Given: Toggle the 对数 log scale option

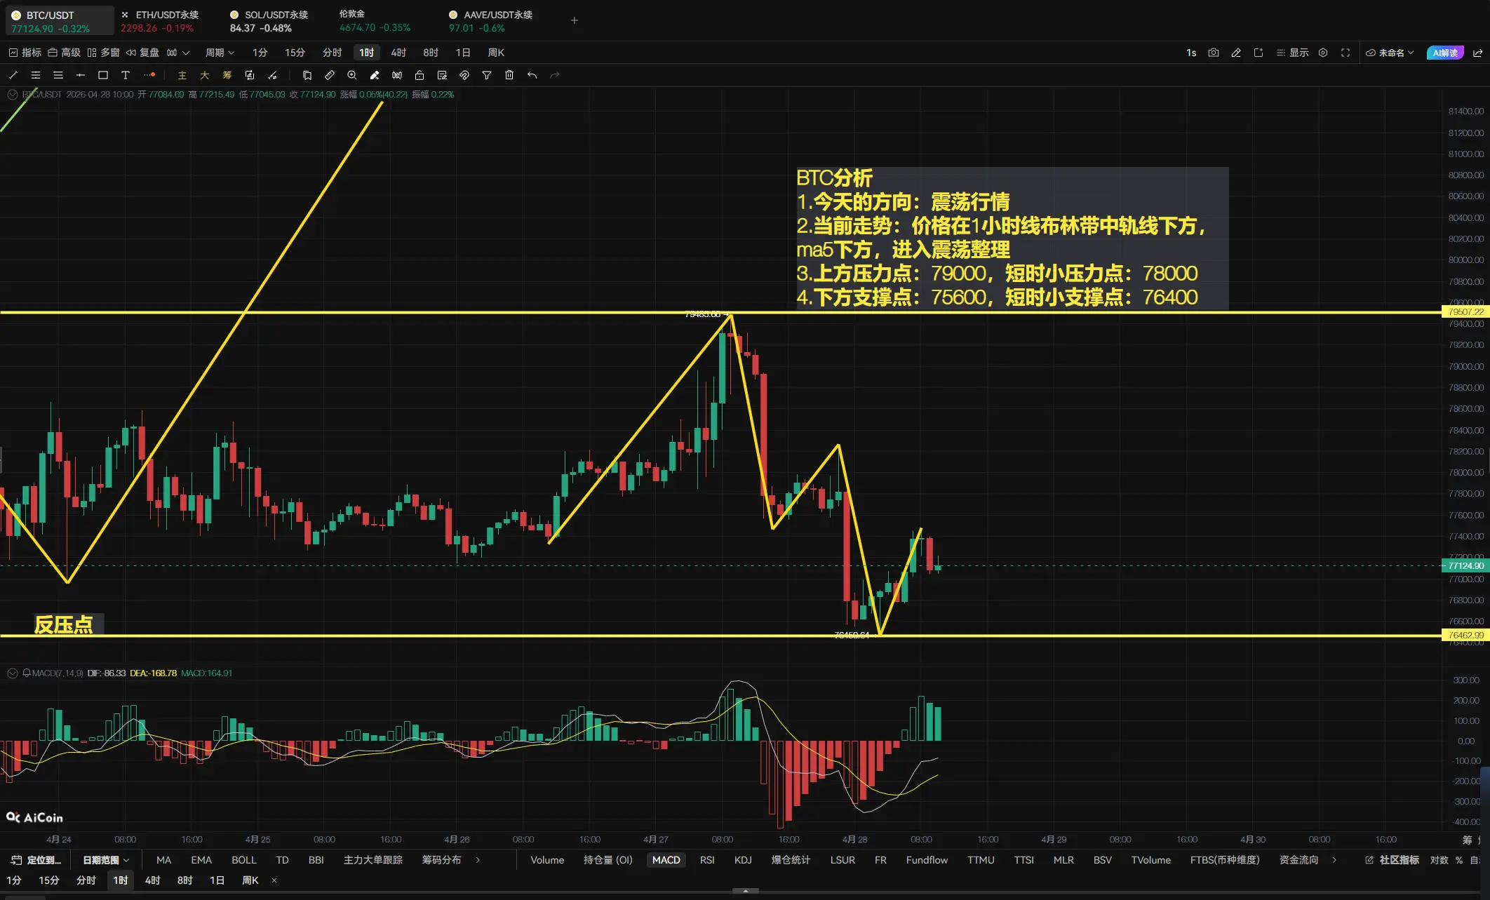Looking at the screenshot, I should pos(1439,860).
